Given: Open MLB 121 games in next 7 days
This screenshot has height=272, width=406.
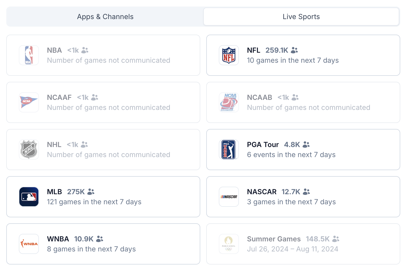Looking at the screenshot, I should tap(94, 202).
